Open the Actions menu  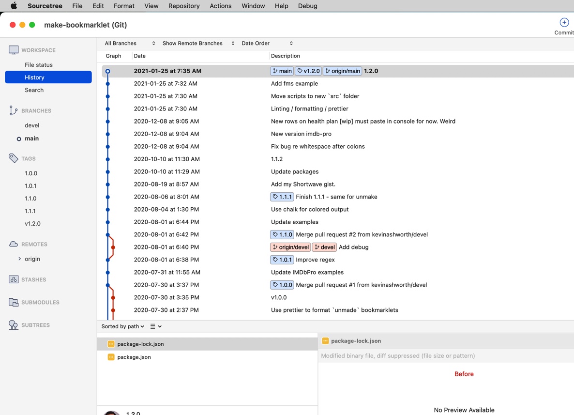[x=220, y=6]
